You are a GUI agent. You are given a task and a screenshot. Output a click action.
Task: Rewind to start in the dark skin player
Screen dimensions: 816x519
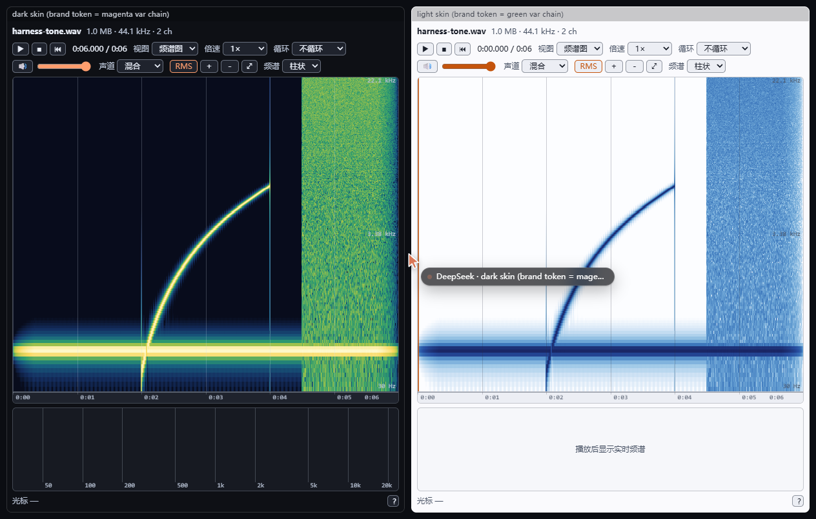tap(58, 48)
